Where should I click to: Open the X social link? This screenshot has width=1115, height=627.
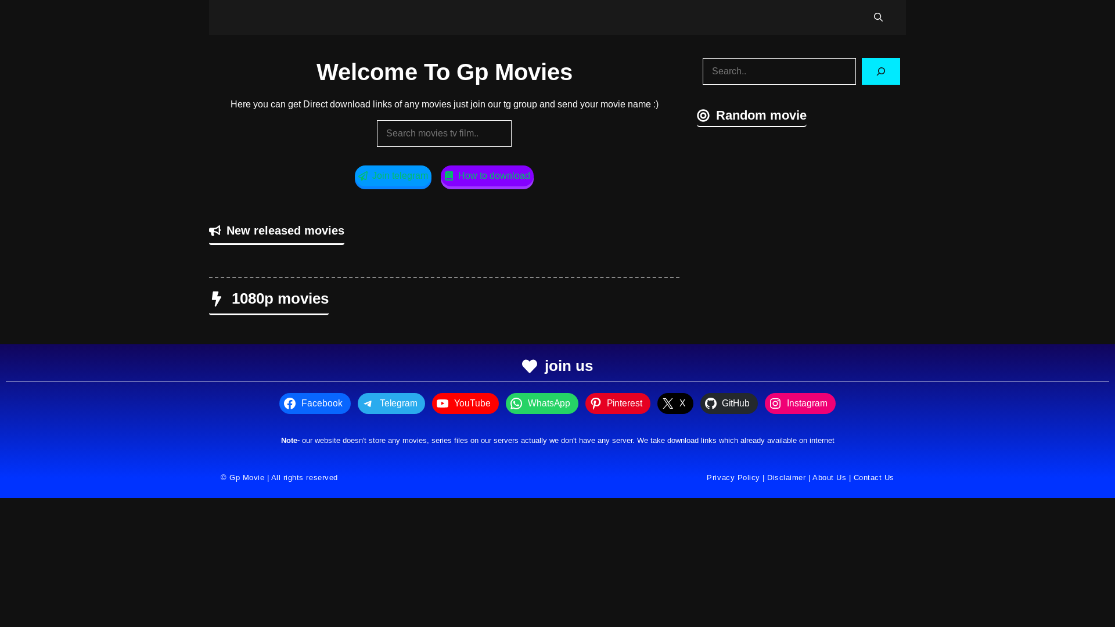click(675, 403)
